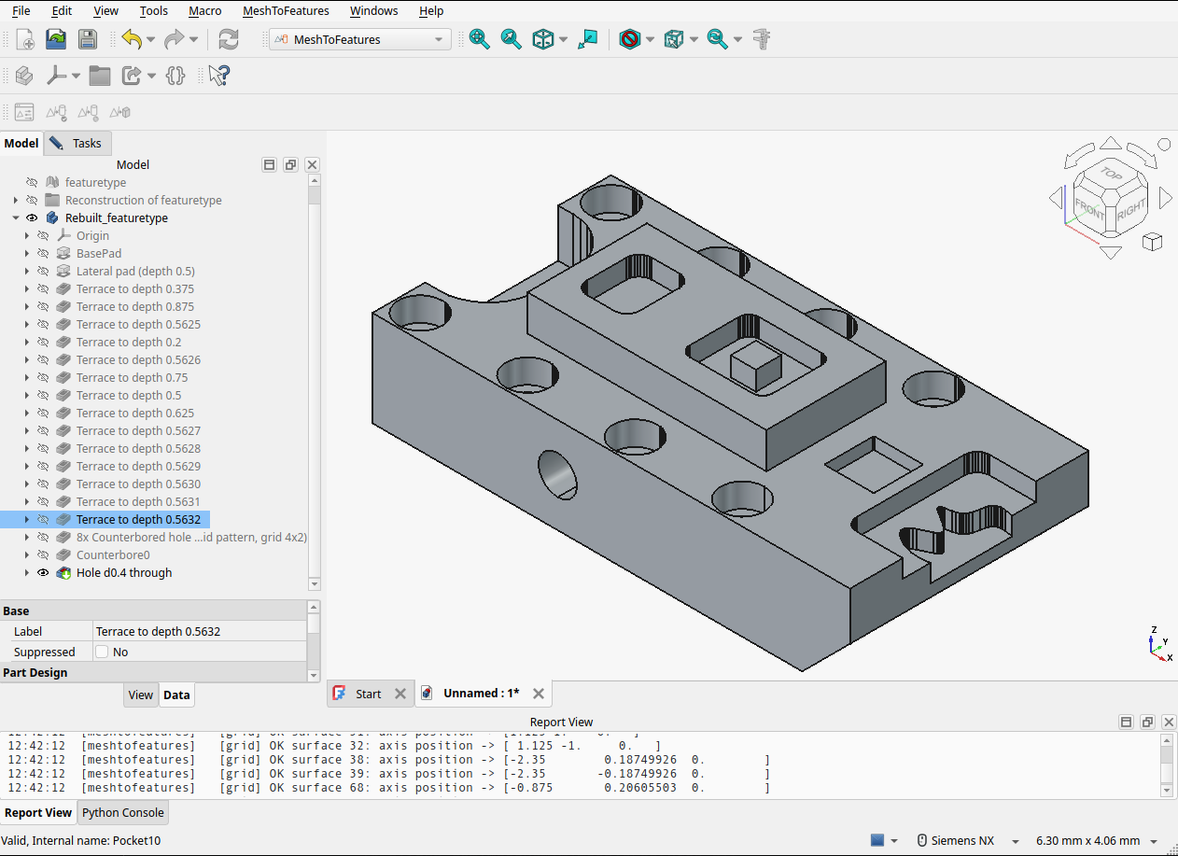Screen dimensions: 1178x856
Task: Refresh the document with recompute icon
Action: (x=229, y=39)
